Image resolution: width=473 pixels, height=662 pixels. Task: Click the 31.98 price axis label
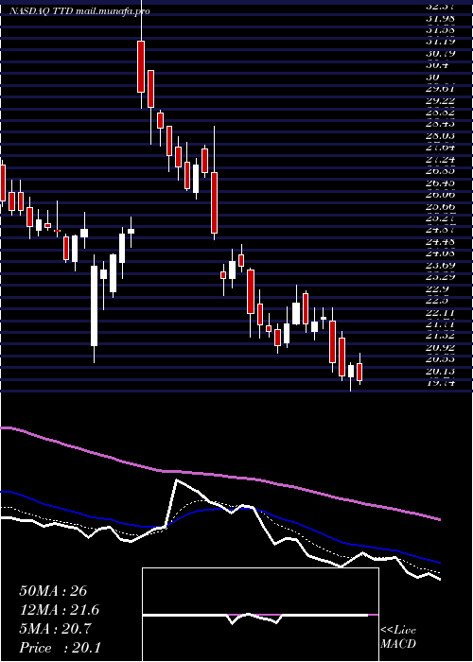tap(441, 18)
